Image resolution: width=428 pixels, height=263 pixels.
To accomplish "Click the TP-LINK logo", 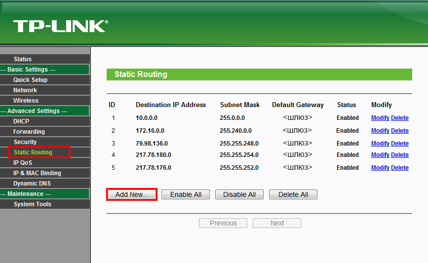I will point(61,26).
